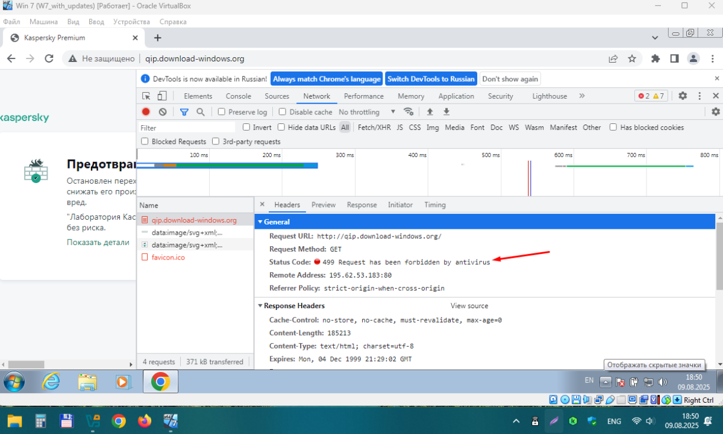
Task: Import a HAR file with the upload icon
Action: [430, 112]
